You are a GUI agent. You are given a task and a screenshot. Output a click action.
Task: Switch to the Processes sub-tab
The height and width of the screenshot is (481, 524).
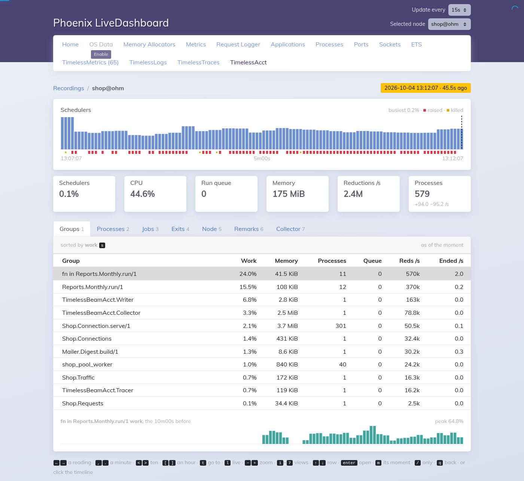[x=113, y=229]
